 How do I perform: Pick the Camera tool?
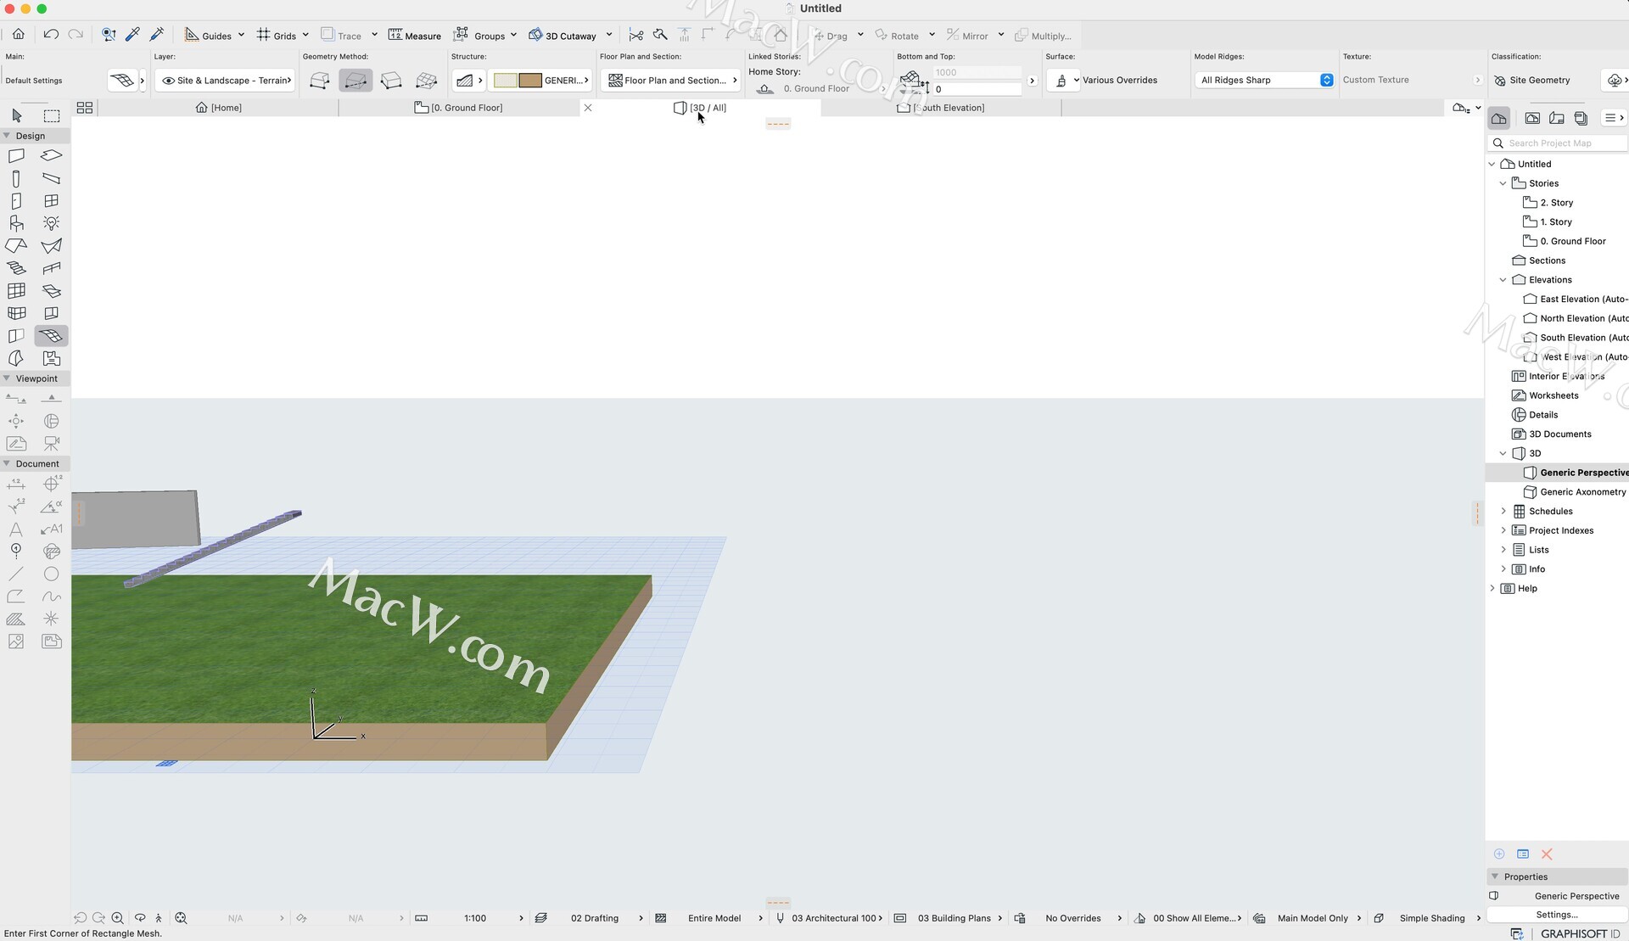pyautogui.click(x=52, y=443)
